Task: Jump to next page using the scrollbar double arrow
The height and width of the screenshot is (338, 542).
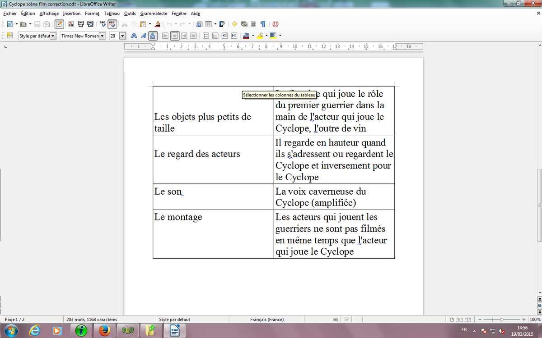Action: pos(539,311)
